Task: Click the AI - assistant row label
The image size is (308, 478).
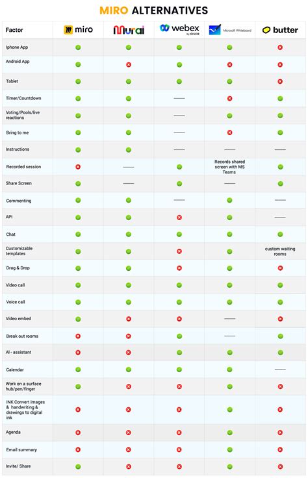Action: 18,352
